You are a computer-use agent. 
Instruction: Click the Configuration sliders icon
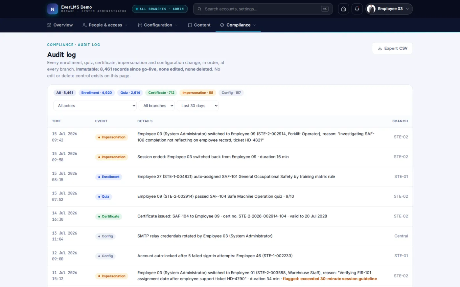(x=140, y=25)
